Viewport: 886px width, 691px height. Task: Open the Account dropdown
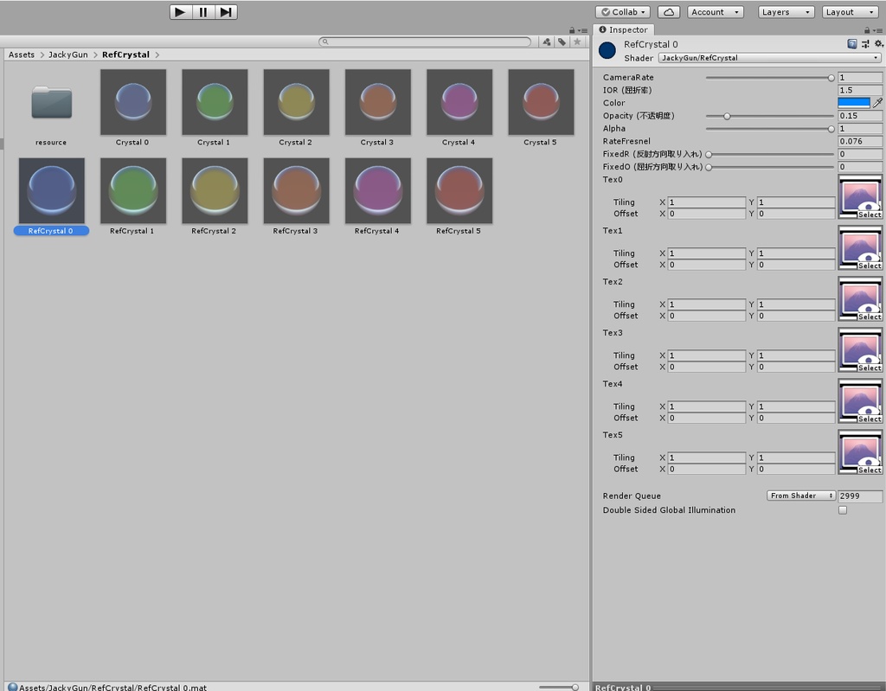[x=715, y=12]
